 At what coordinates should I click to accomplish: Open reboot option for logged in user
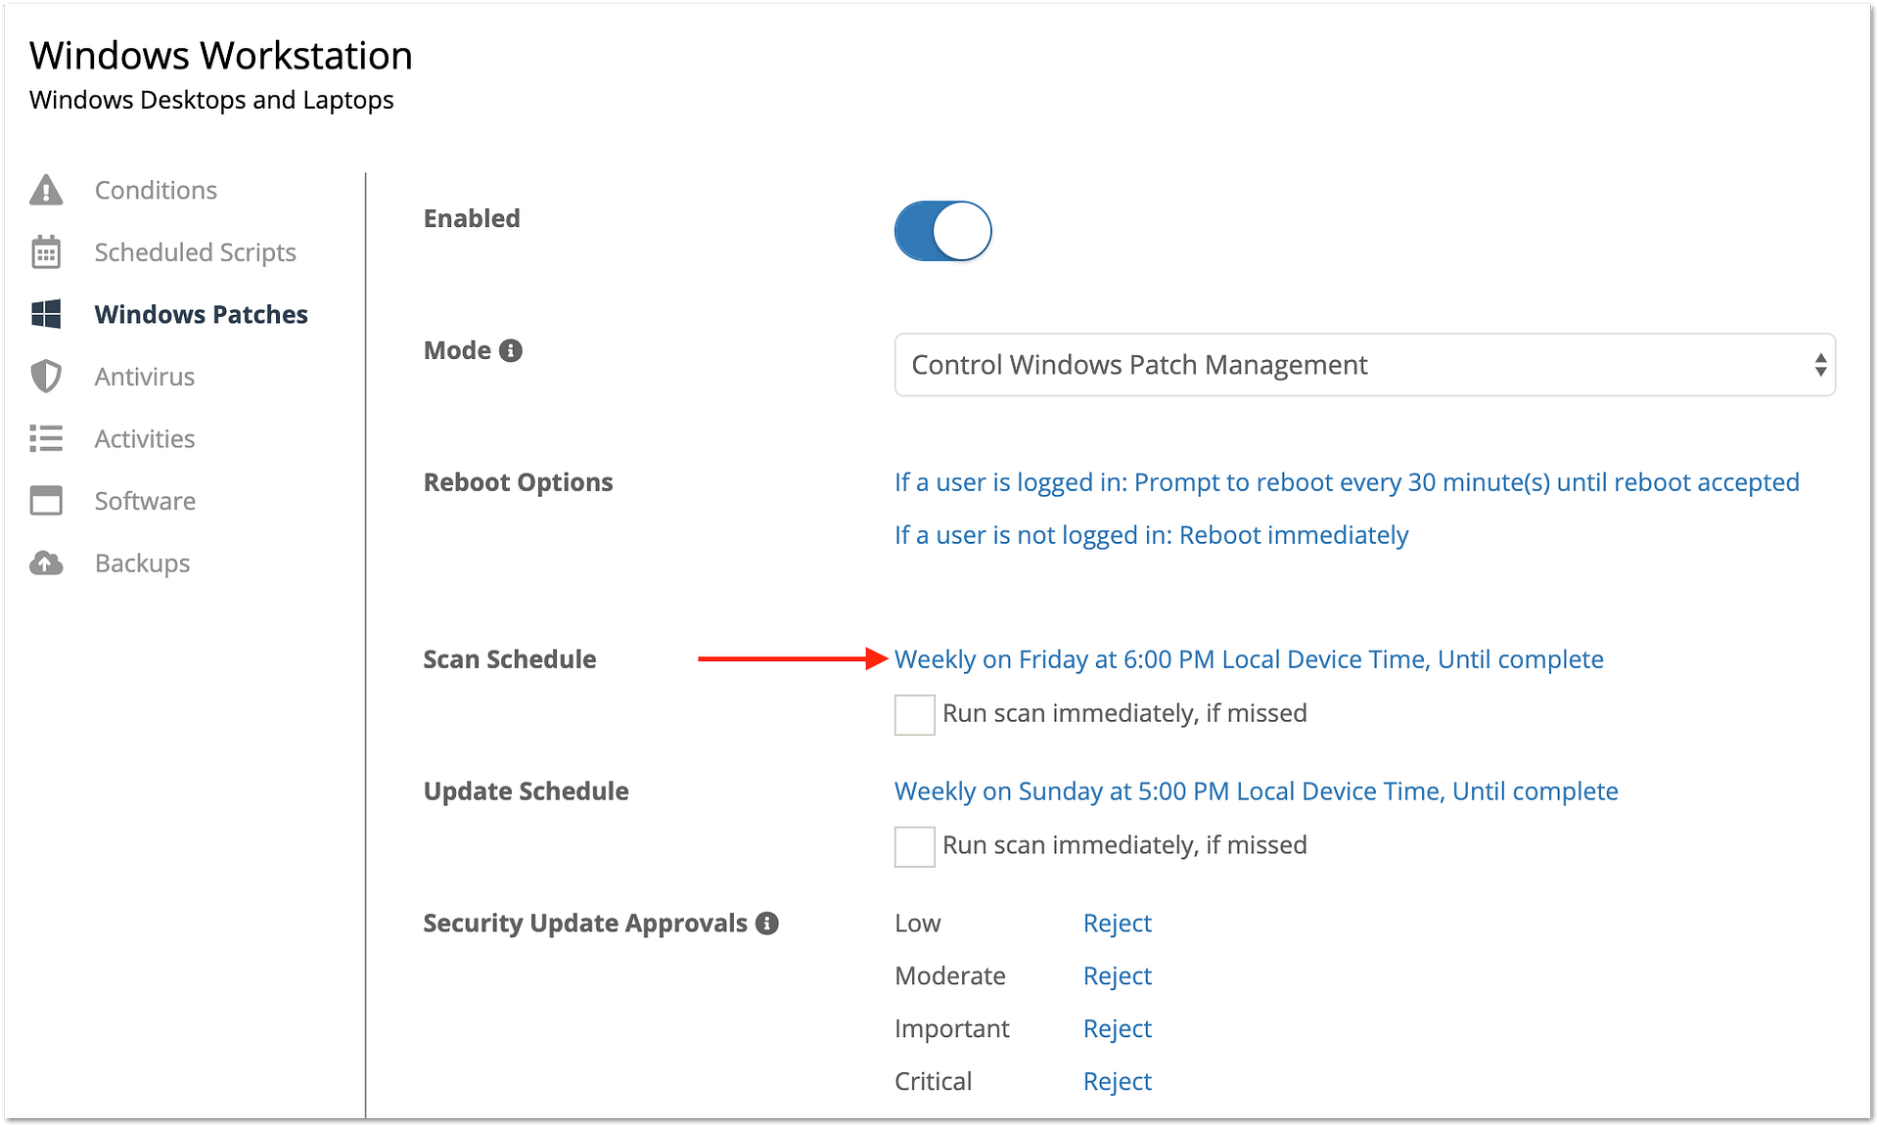coord(1347,482)
